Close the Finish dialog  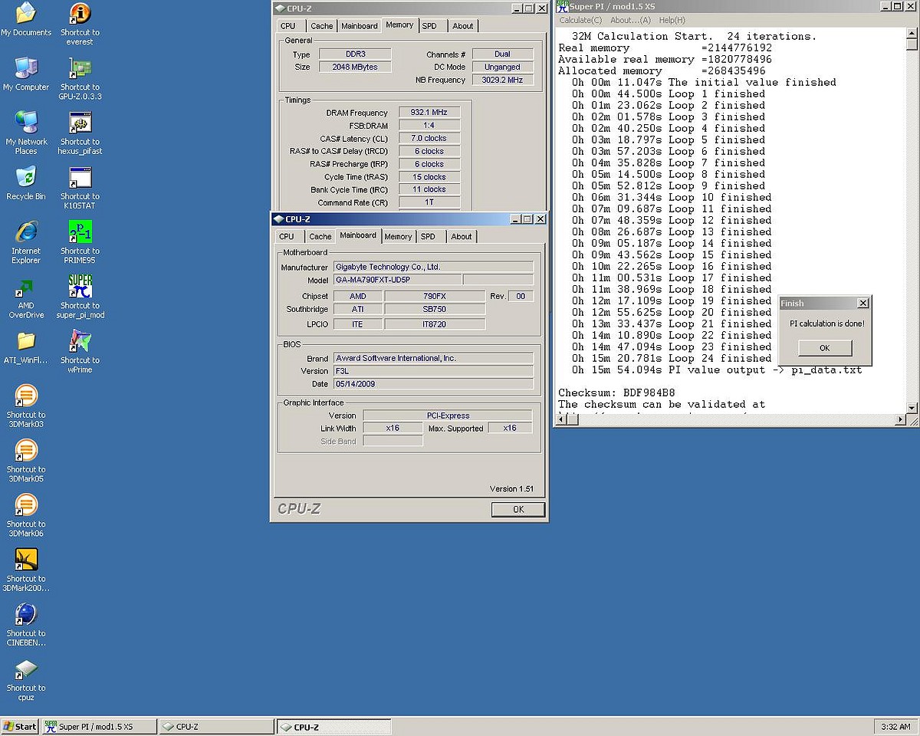pyautogui.click(x=863, y=304)
